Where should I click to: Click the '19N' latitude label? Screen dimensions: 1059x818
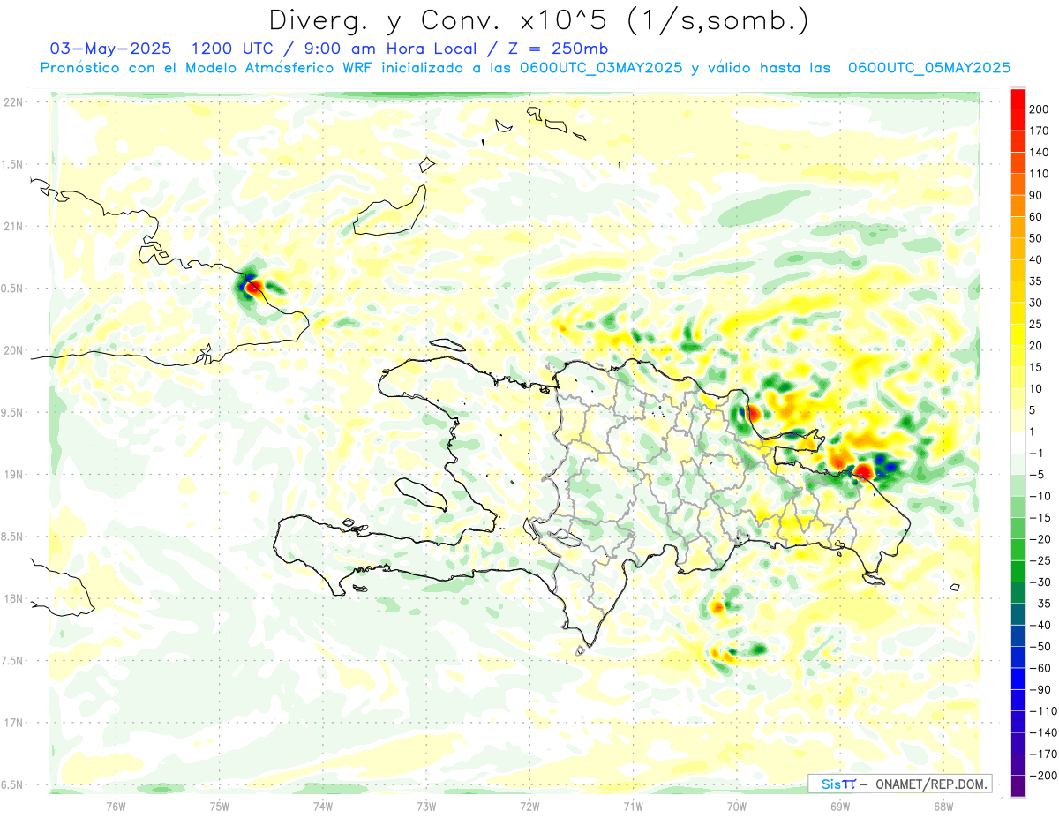(x=13, y=475)
